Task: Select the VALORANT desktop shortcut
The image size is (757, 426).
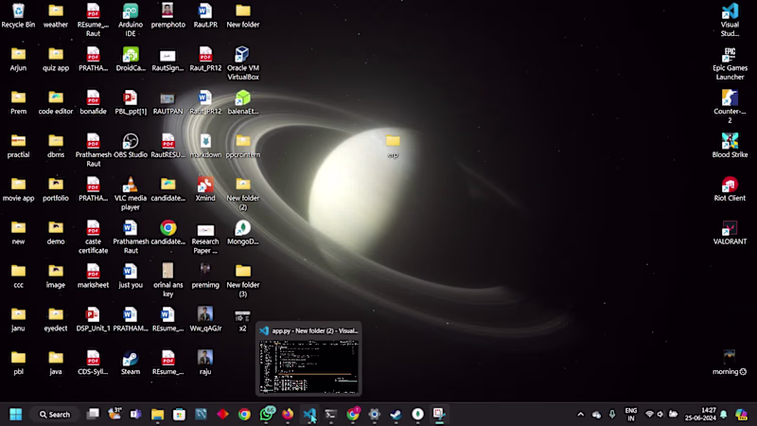Action: pos(730,232)
